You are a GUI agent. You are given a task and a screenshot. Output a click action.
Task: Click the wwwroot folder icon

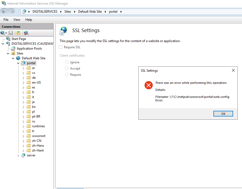click(x=29, y=136)
